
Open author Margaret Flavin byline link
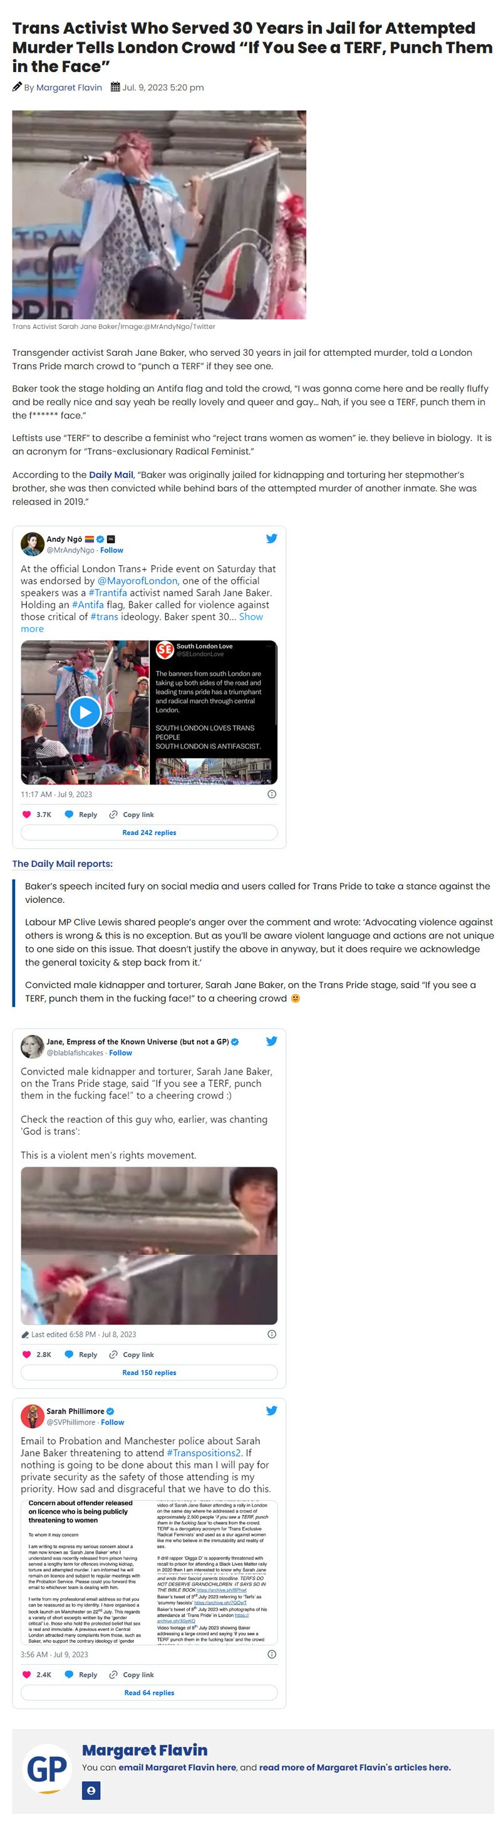70,87
